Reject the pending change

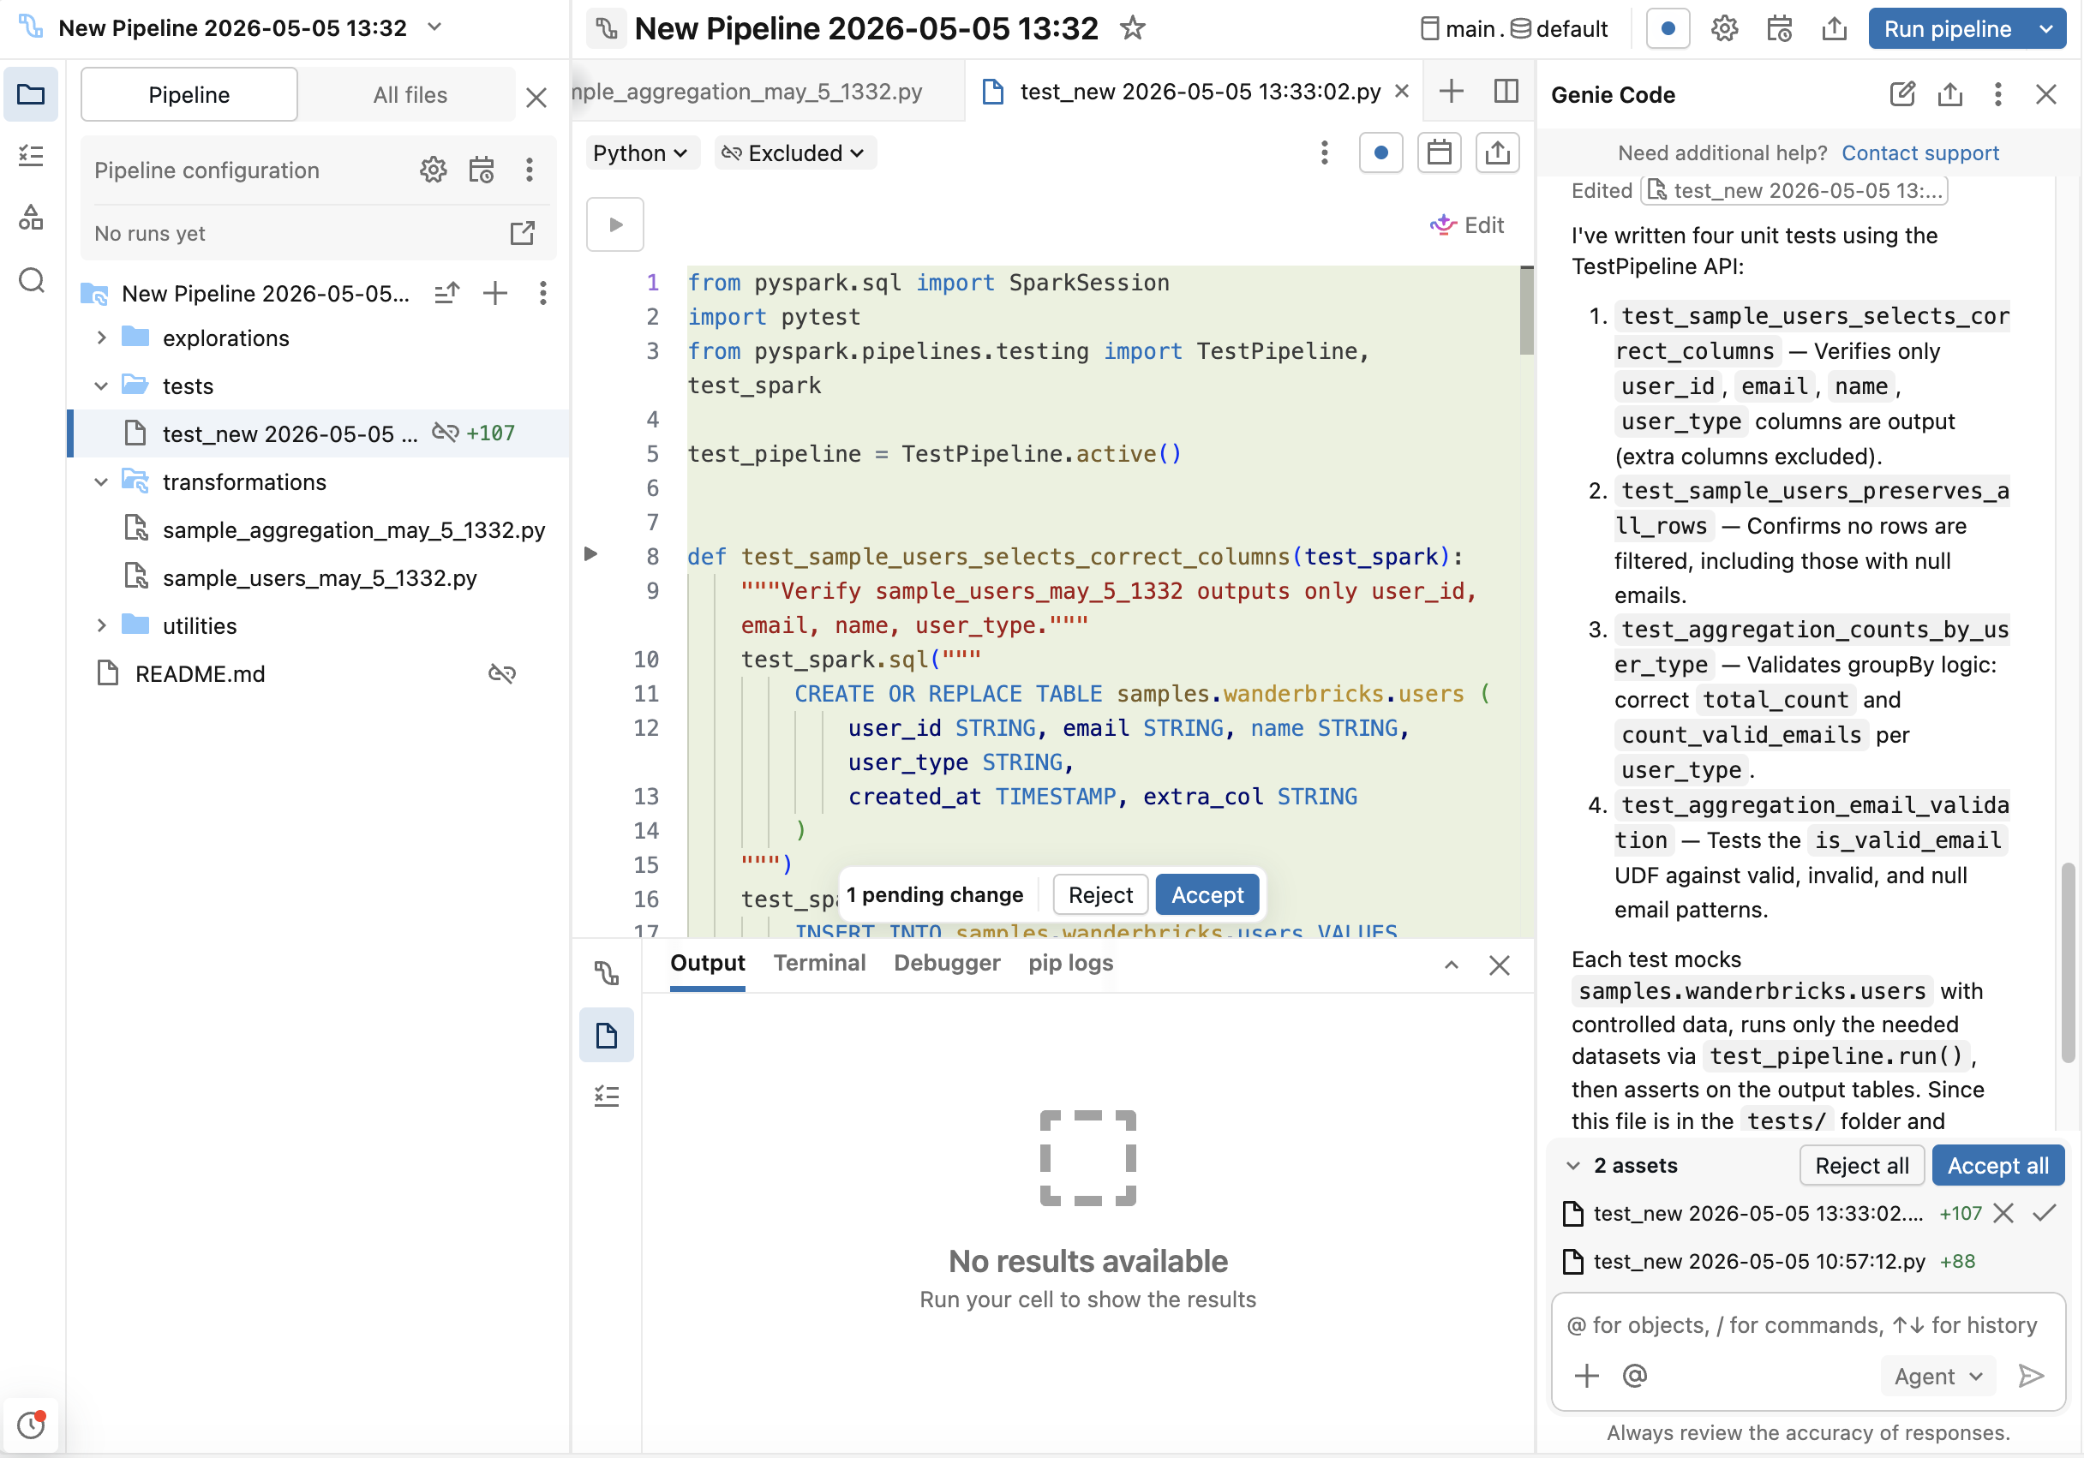point(1100,894)
